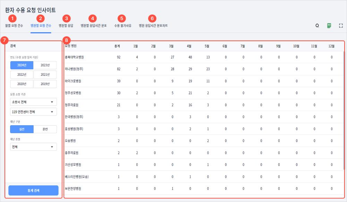Open the 병원별 응답 tab
The height and width of the screenshot is (202, 347).
[66, 26]
